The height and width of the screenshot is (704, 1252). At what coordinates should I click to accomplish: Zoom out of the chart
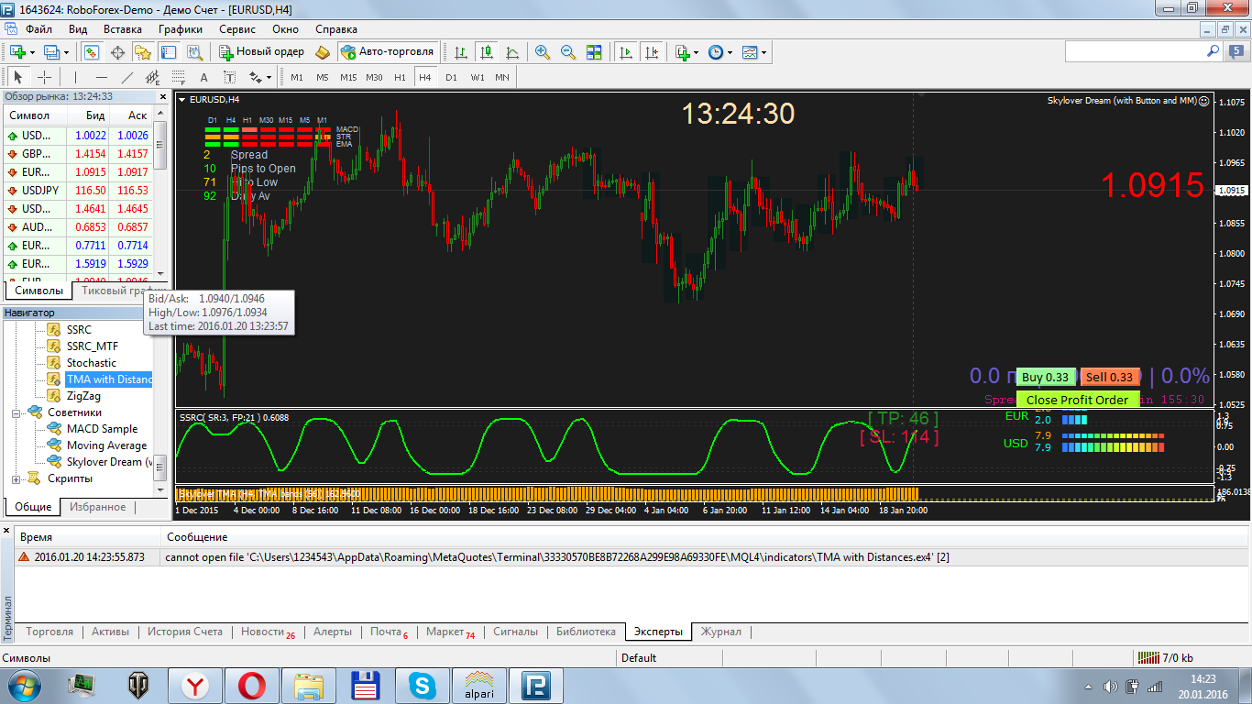[568, 52]
